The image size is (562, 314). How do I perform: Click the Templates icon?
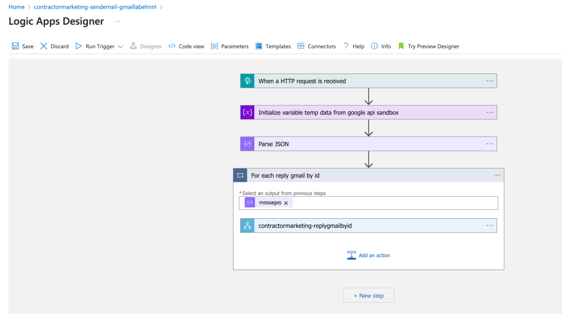259,46
